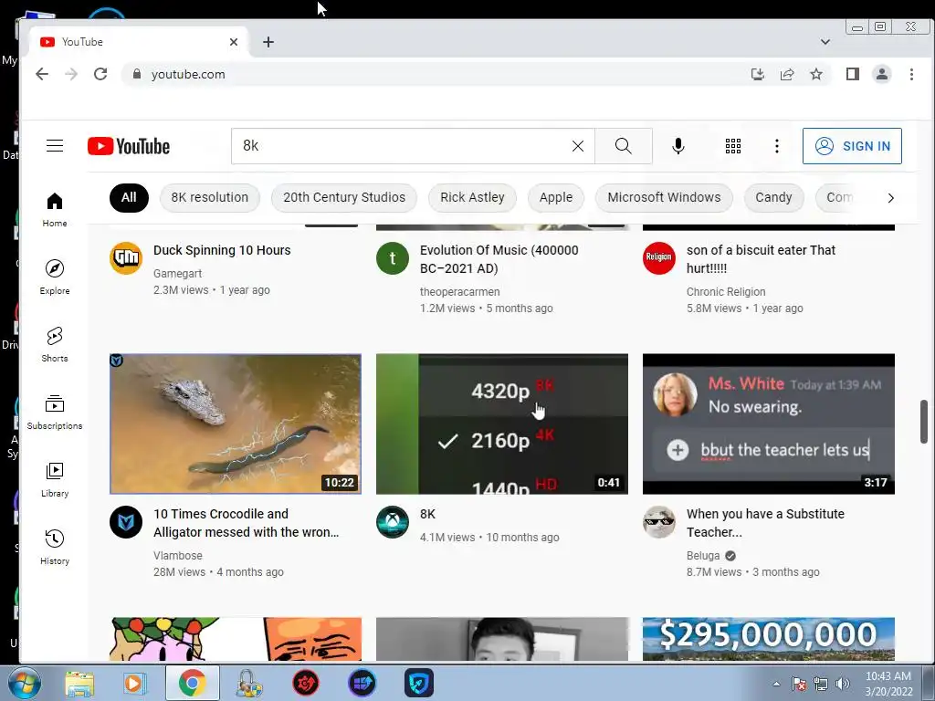Screen dimensions: 935x701
Task: Open YouTube settings three-dot menu
Action: (x=776, y=146)
